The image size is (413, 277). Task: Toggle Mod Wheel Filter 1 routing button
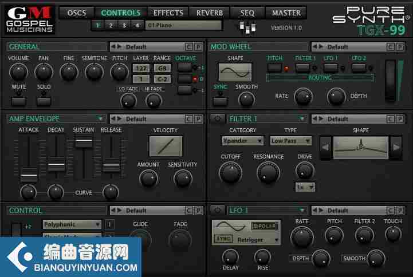pyautogui.click(x=302, y=68)
